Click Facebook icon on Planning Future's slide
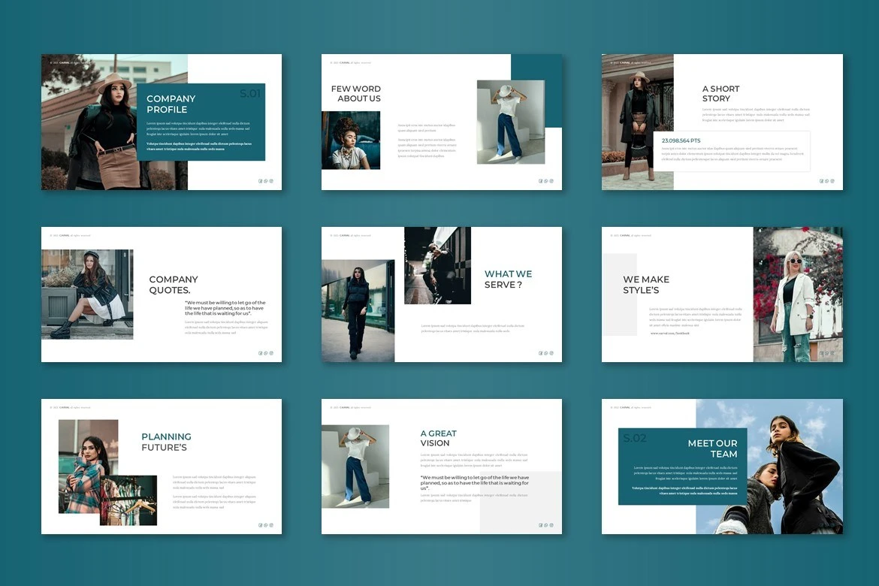 click(261, 525)
